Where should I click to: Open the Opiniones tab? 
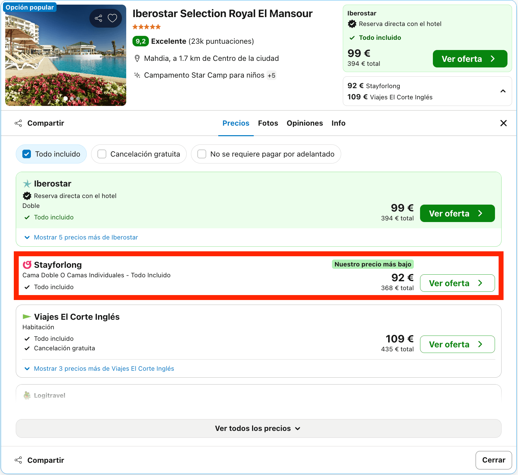click(305, 123)
